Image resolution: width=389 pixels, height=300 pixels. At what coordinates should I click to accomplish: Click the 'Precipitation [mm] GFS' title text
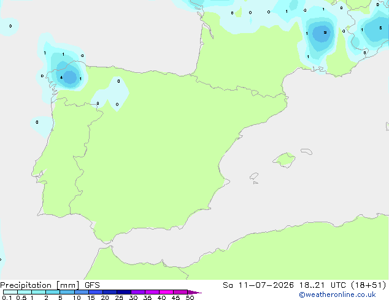50,285
